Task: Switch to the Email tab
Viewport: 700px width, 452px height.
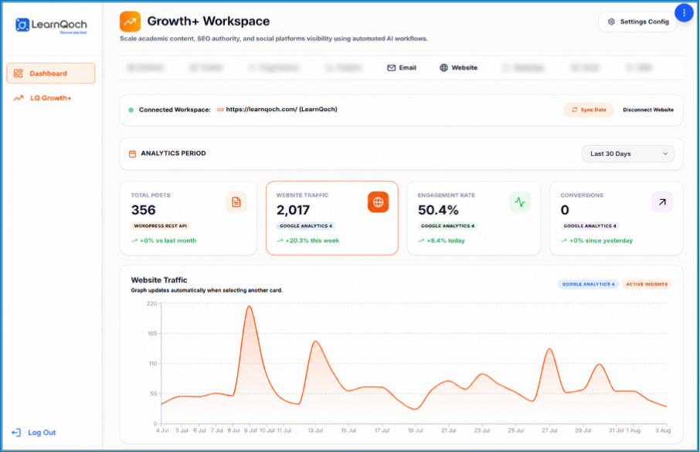Action: (402, 68)
